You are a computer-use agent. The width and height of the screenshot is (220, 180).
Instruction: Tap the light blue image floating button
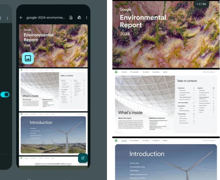(x=28, y=58)
